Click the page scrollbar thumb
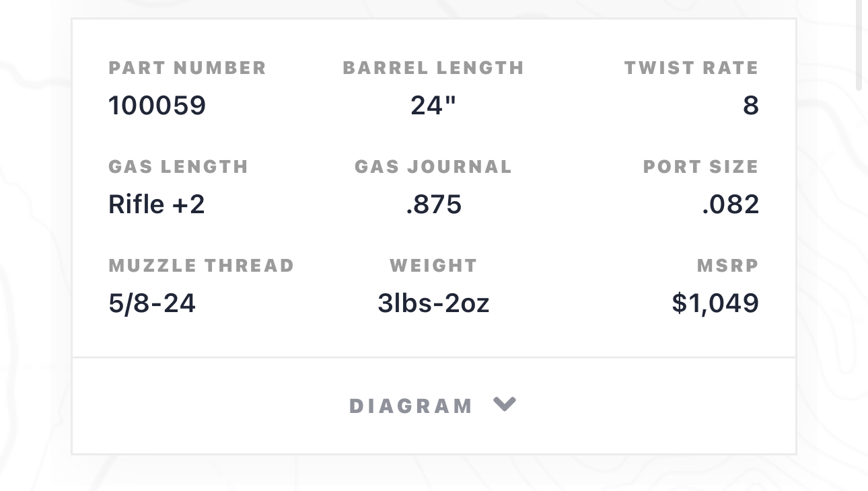 tap(859, 44)
